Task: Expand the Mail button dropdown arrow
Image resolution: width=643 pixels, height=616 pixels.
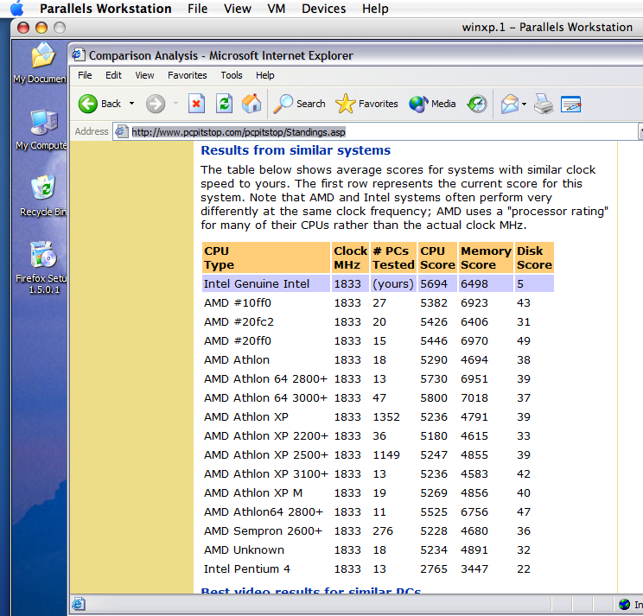Action: click(x=524, y=105)
